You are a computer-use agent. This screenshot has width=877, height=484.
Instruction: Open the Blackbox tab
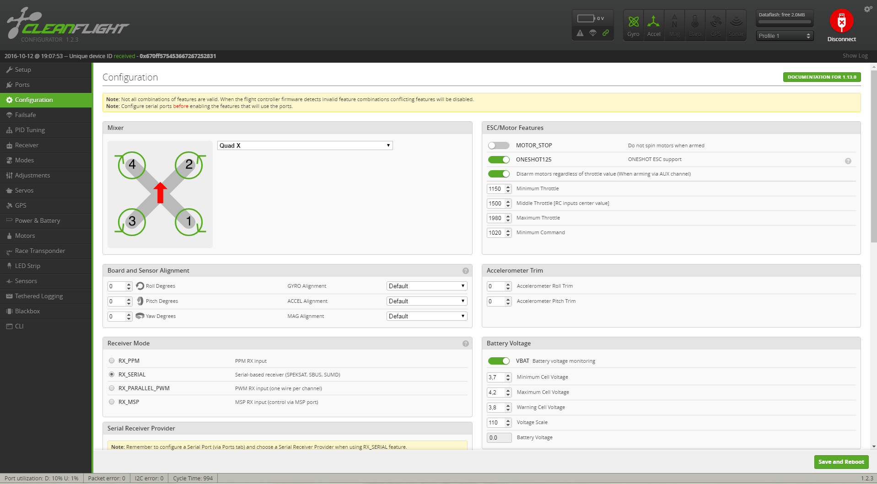click(46, 311)
